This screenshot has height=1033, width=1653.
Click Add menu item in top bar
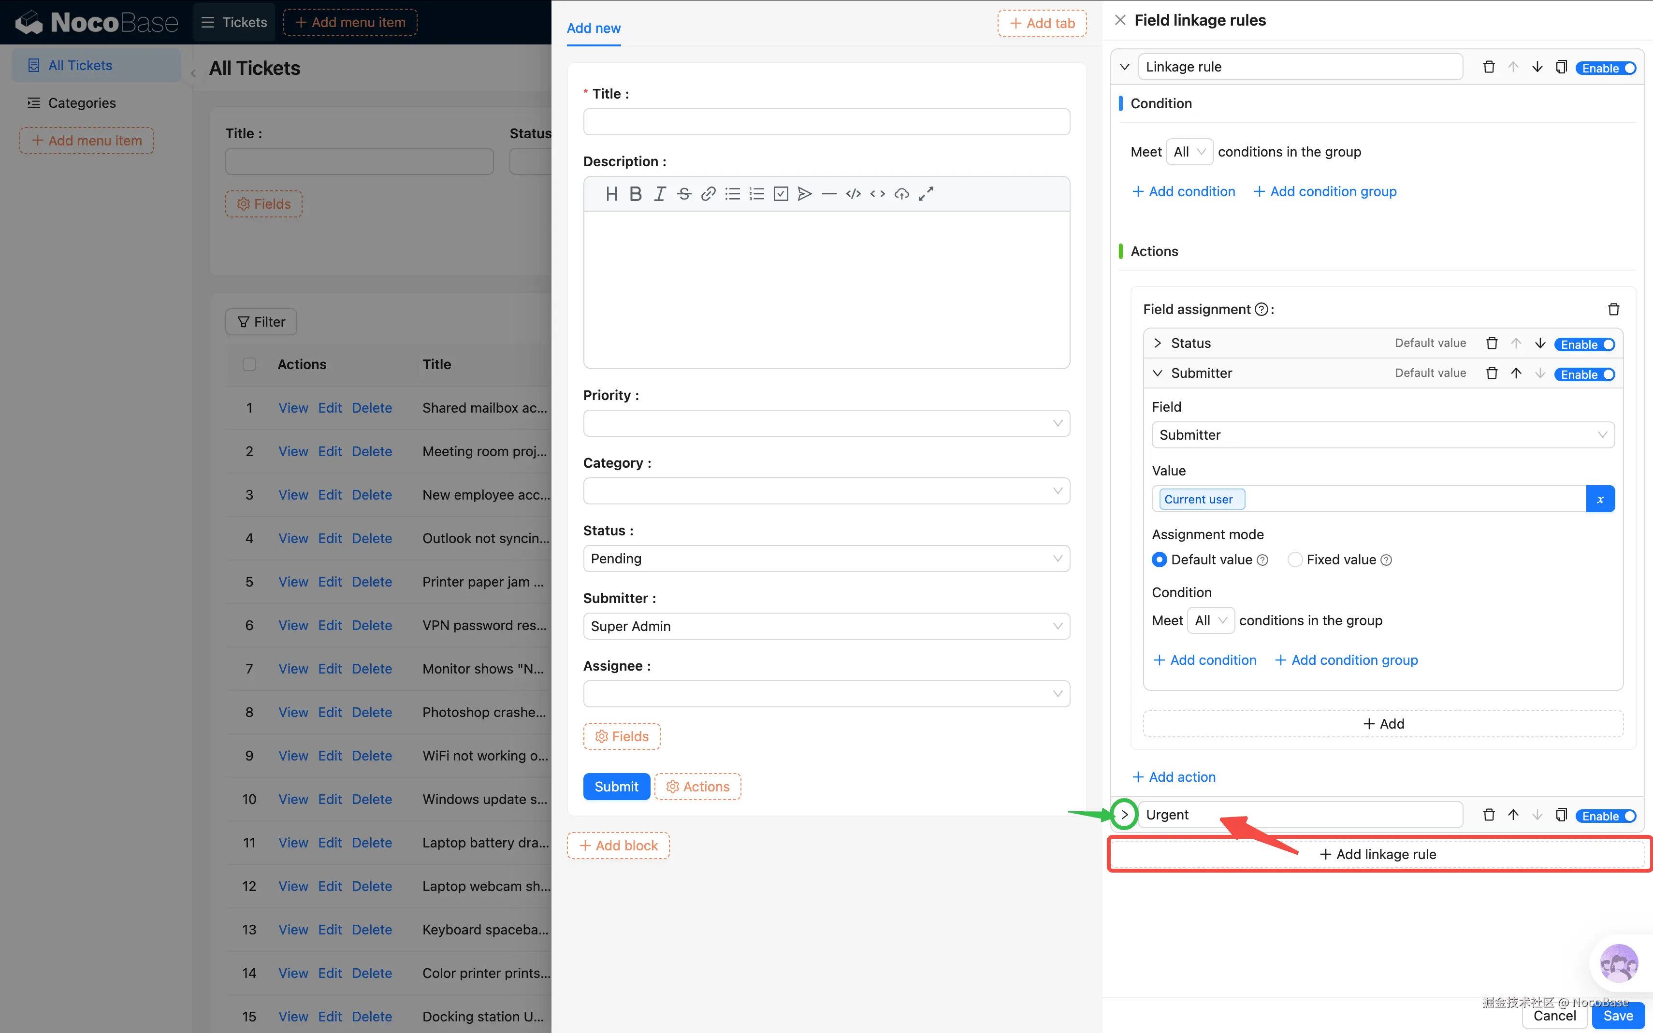(350, 22)
